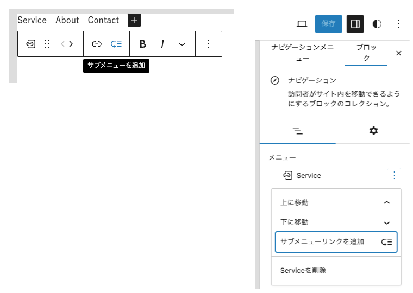Click the link icon in toolbar
Image resolution: width=413 pixels, height=293 pixels.
pyautogui.click(x=96, y=44)
